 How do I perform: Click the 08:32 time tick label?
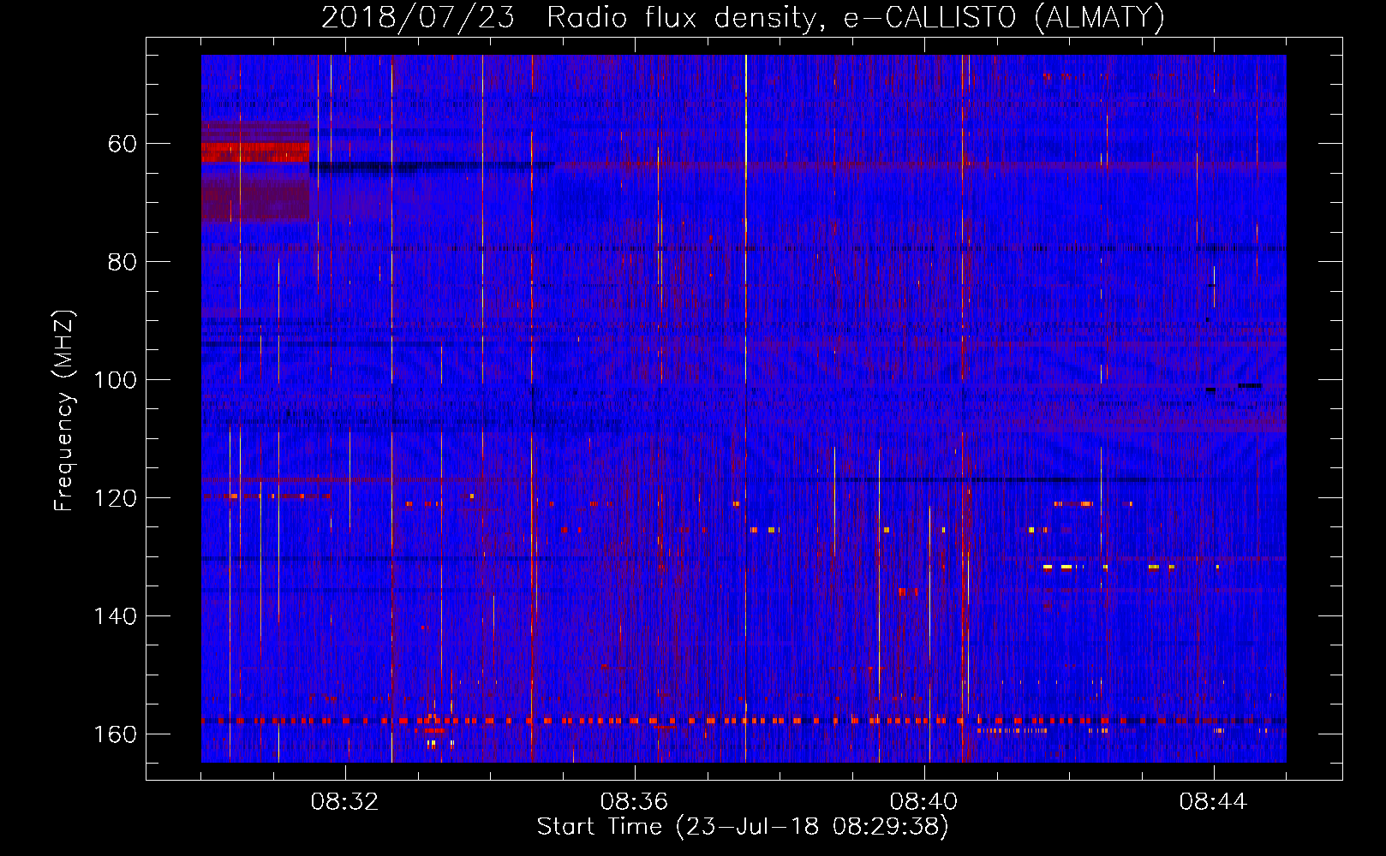[344, 801]
